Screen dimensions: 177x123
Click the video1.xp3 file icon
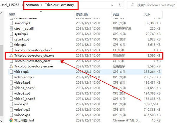[11, 82]
